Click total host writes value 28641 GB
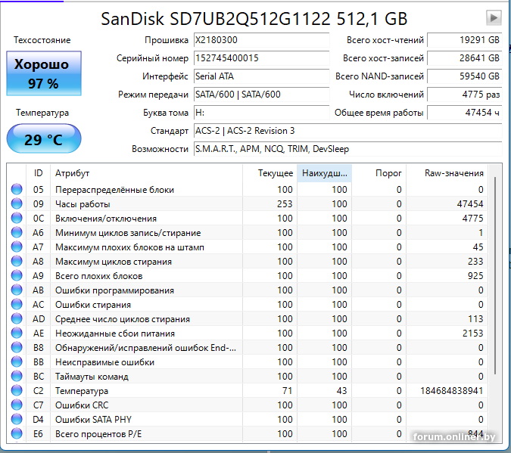 coord(464,58)
